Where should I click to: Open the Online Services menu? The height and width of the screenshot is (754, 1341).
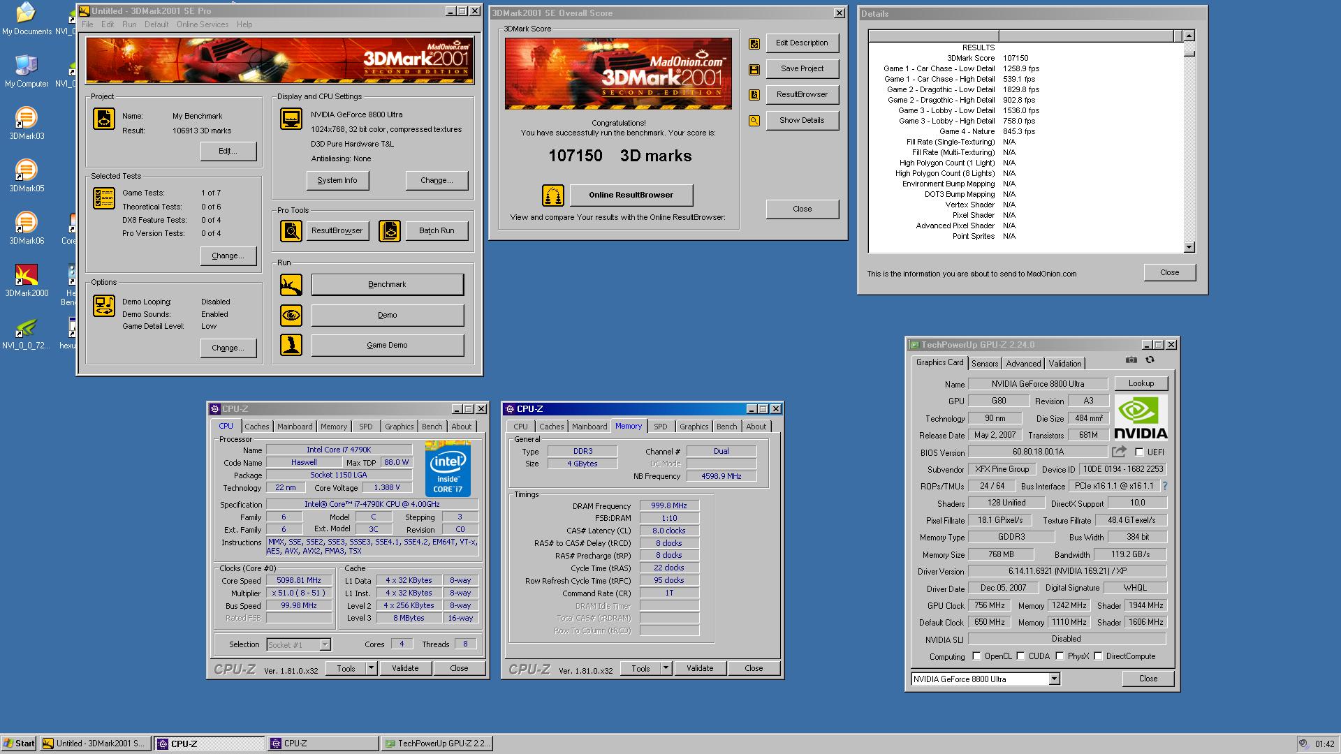pos(203,24)
